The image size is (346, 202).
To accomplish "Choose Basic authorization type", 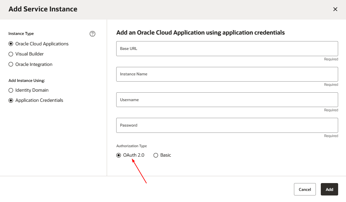I will pyautogui.click(x=156, y=155).
